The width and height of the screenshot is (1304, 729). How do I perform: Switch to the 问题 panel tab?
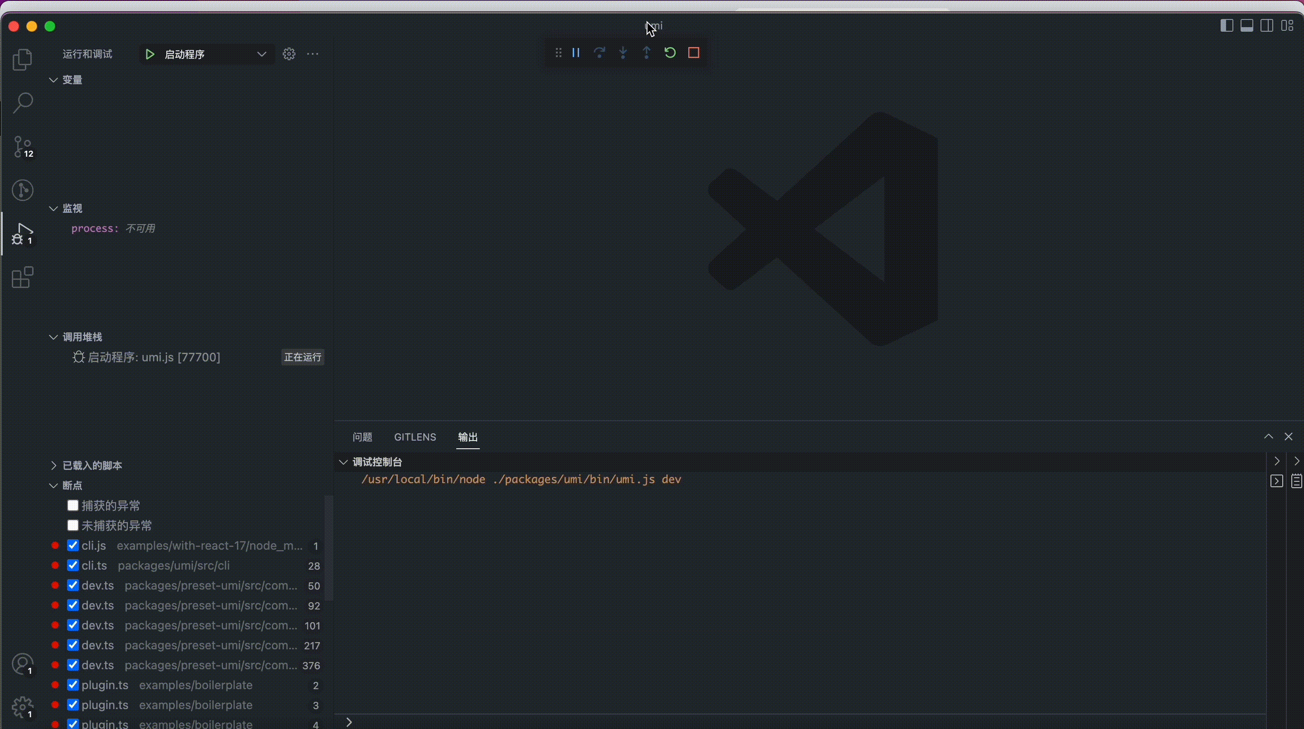pyautogui.click(x=362, y=437)
